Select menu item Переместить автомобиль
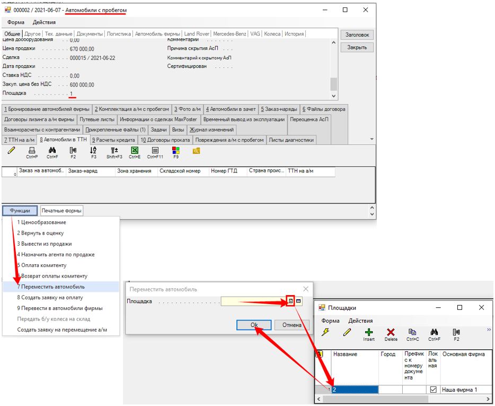The width and height of the screenshot is (495, 406). (x=51, y=287)
